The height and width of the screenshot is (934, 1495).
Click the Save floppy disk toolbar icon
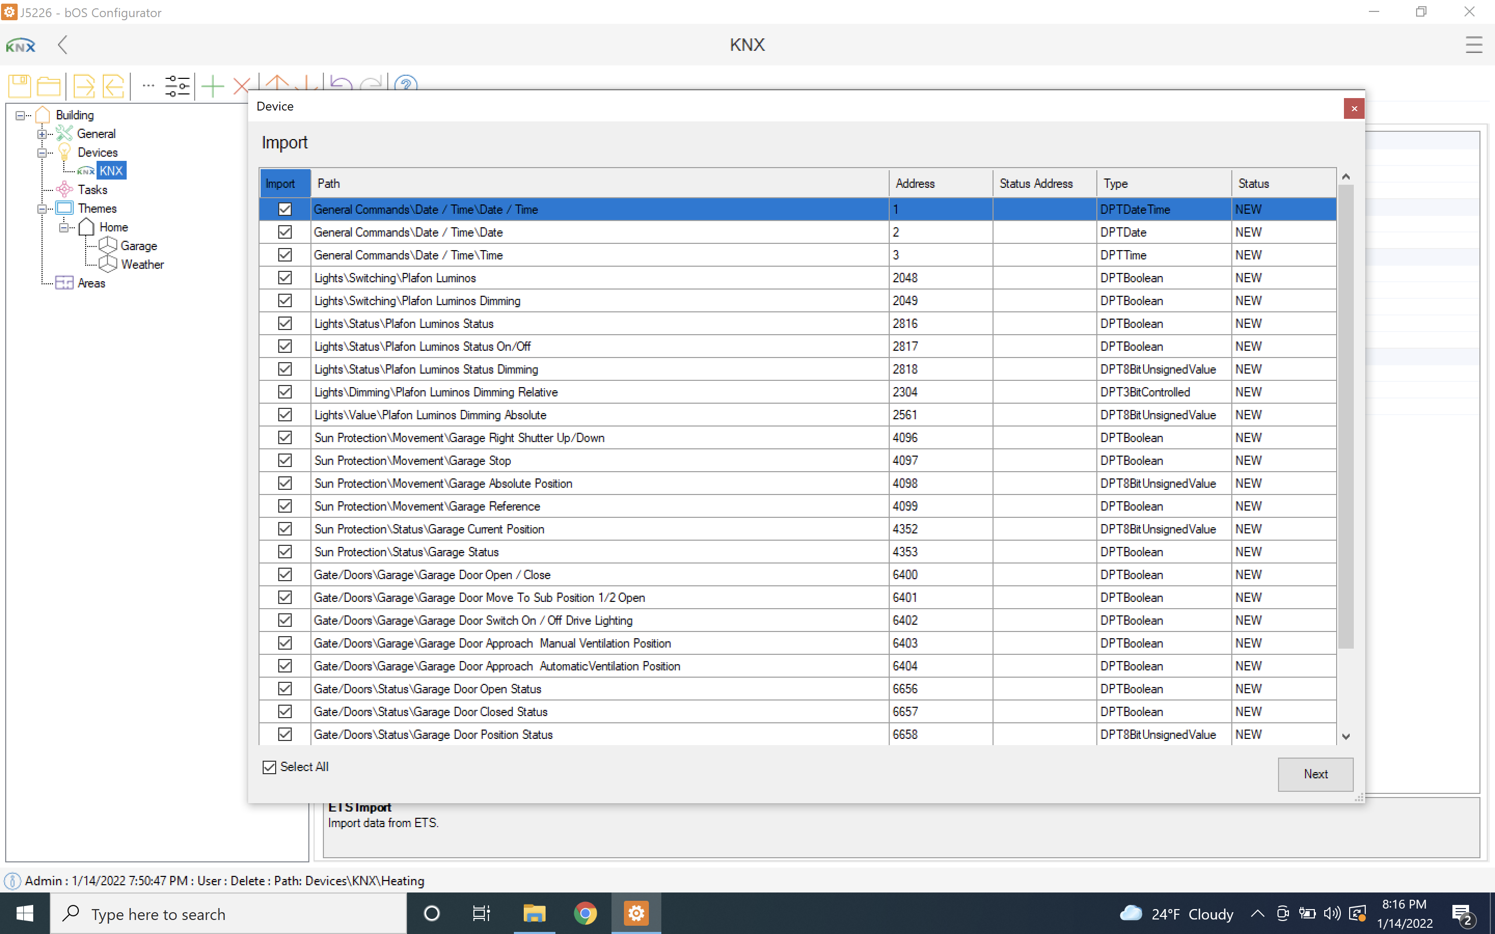coord(19,86)
